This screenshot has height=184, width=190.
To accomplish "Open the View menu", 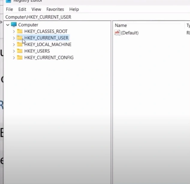I will tap(36, 9).
